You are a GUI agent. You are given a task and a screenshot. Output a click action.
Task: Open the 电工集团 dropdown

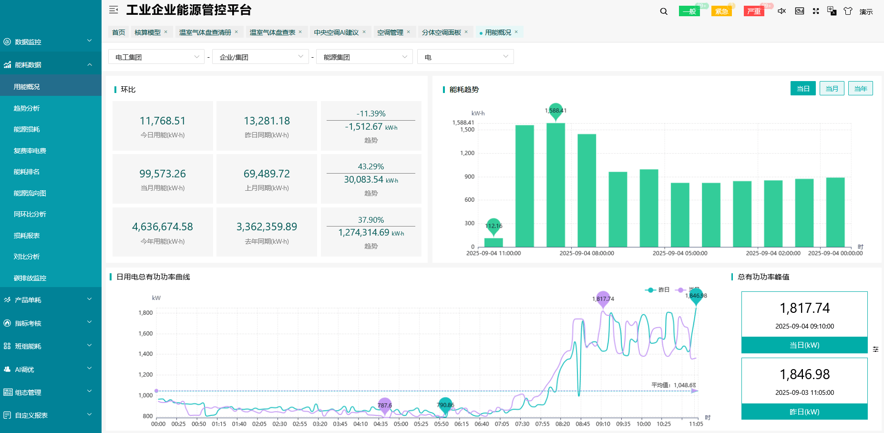[x=156, y=56]
